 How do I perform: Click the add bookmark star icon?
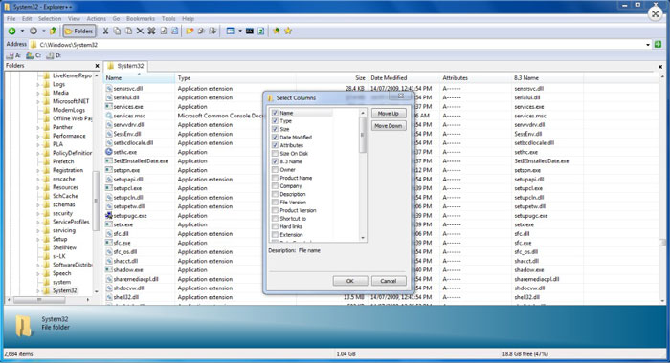point(277,31)
